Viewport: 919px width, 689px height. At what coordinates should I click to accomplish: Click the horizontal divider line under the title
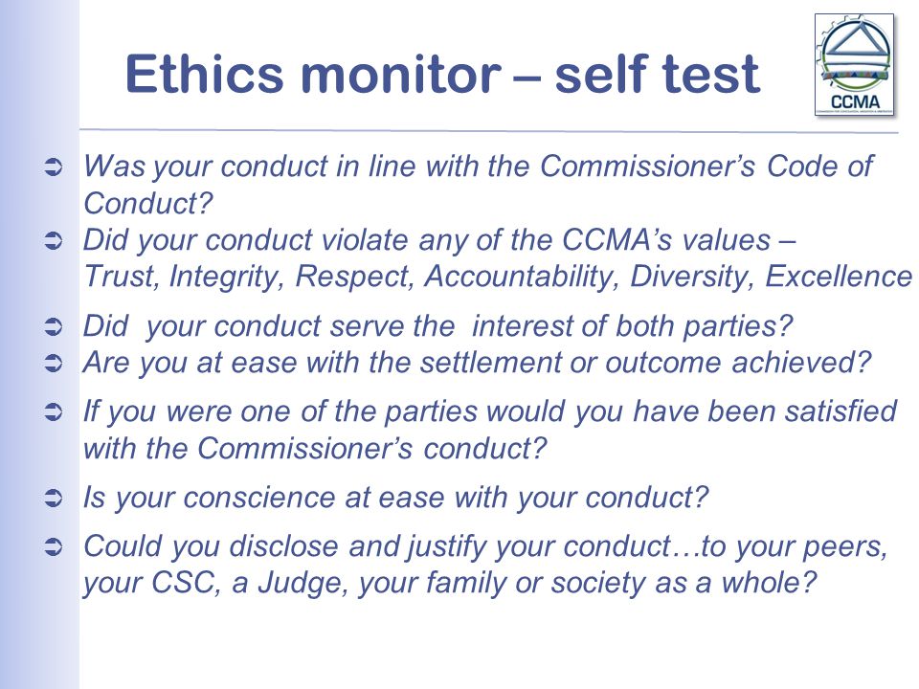click(x=489, y=131)
